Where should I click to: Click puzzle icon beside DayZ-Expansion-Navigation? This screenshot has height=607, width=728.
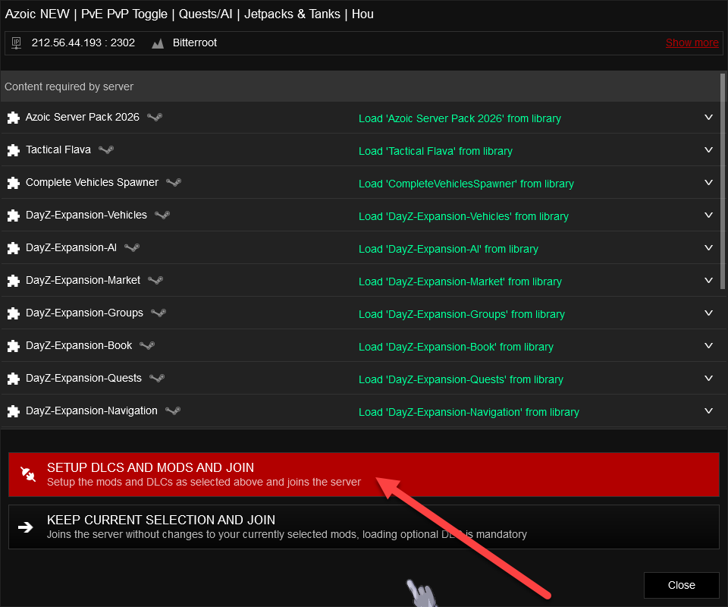(14, 411)
